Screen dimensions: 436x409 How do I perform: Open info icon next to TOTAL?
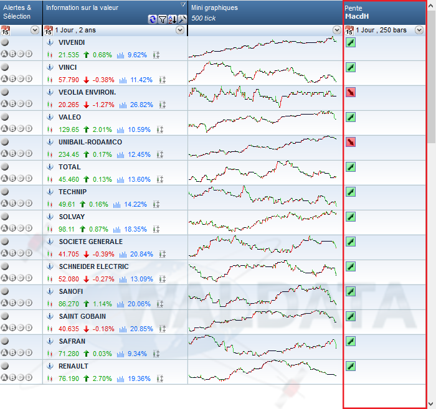tap(50, 167)
